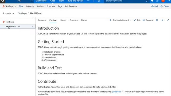Open the Blame view
171x96 pixels.
pyautogui.click(x=84, y=20)
